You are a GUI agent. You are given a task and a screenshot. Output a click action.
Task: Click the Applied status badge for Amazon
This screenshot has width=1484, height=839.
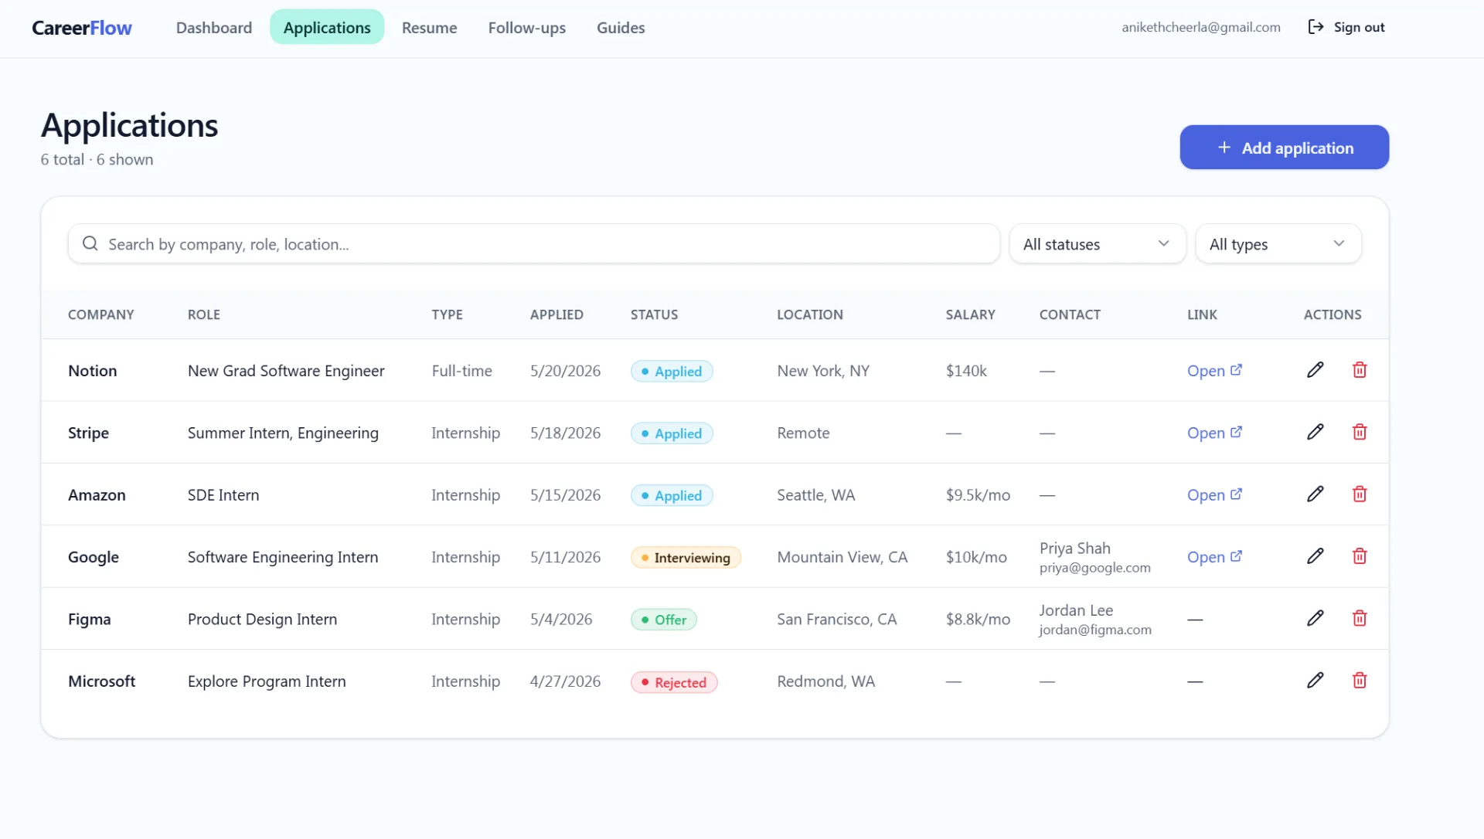point(672,495)
